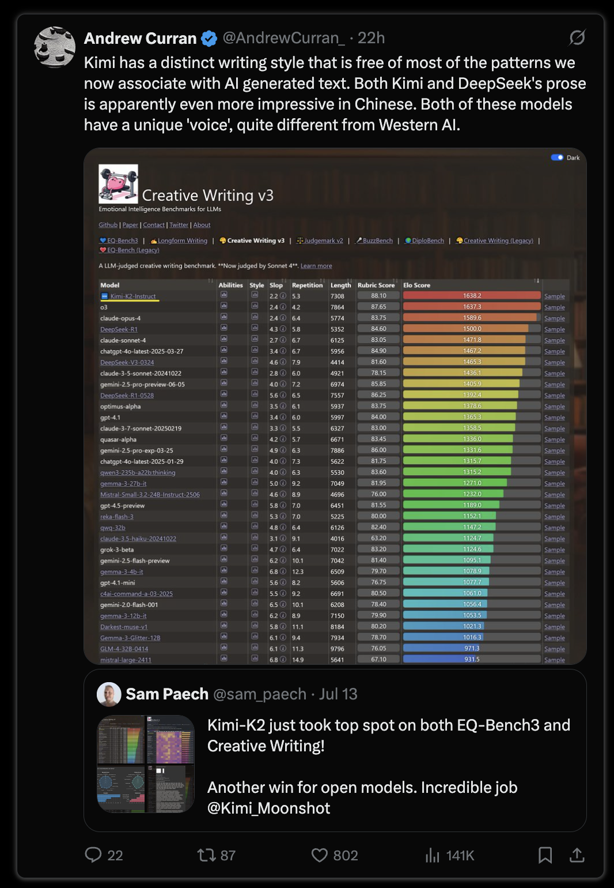Screen dimensions: 614x888
Task: Sort by the Rubric Score column header
Action: pos(376,285)
